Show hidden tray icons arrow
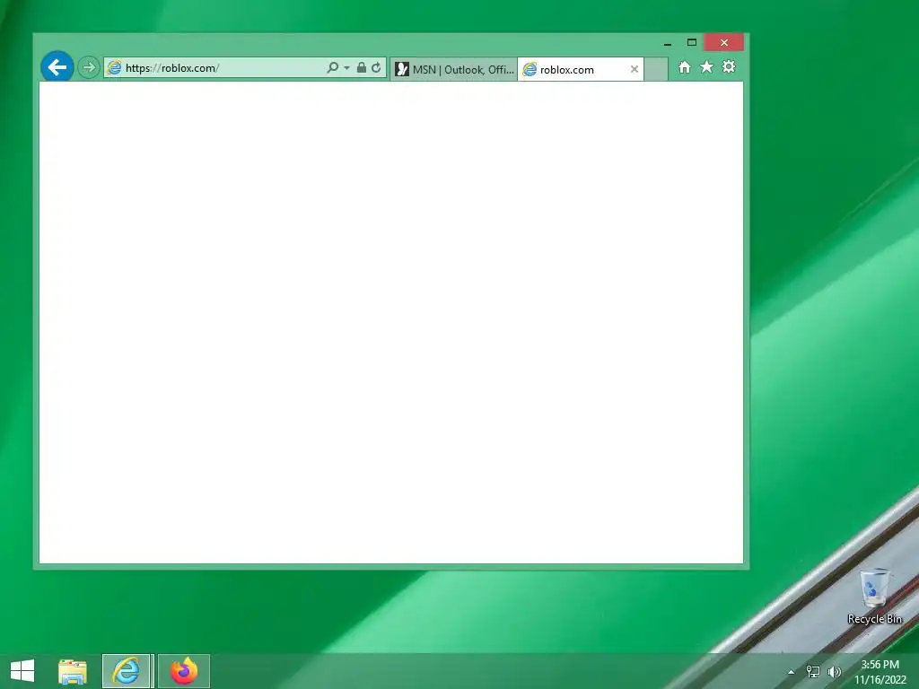 [792, 672]
